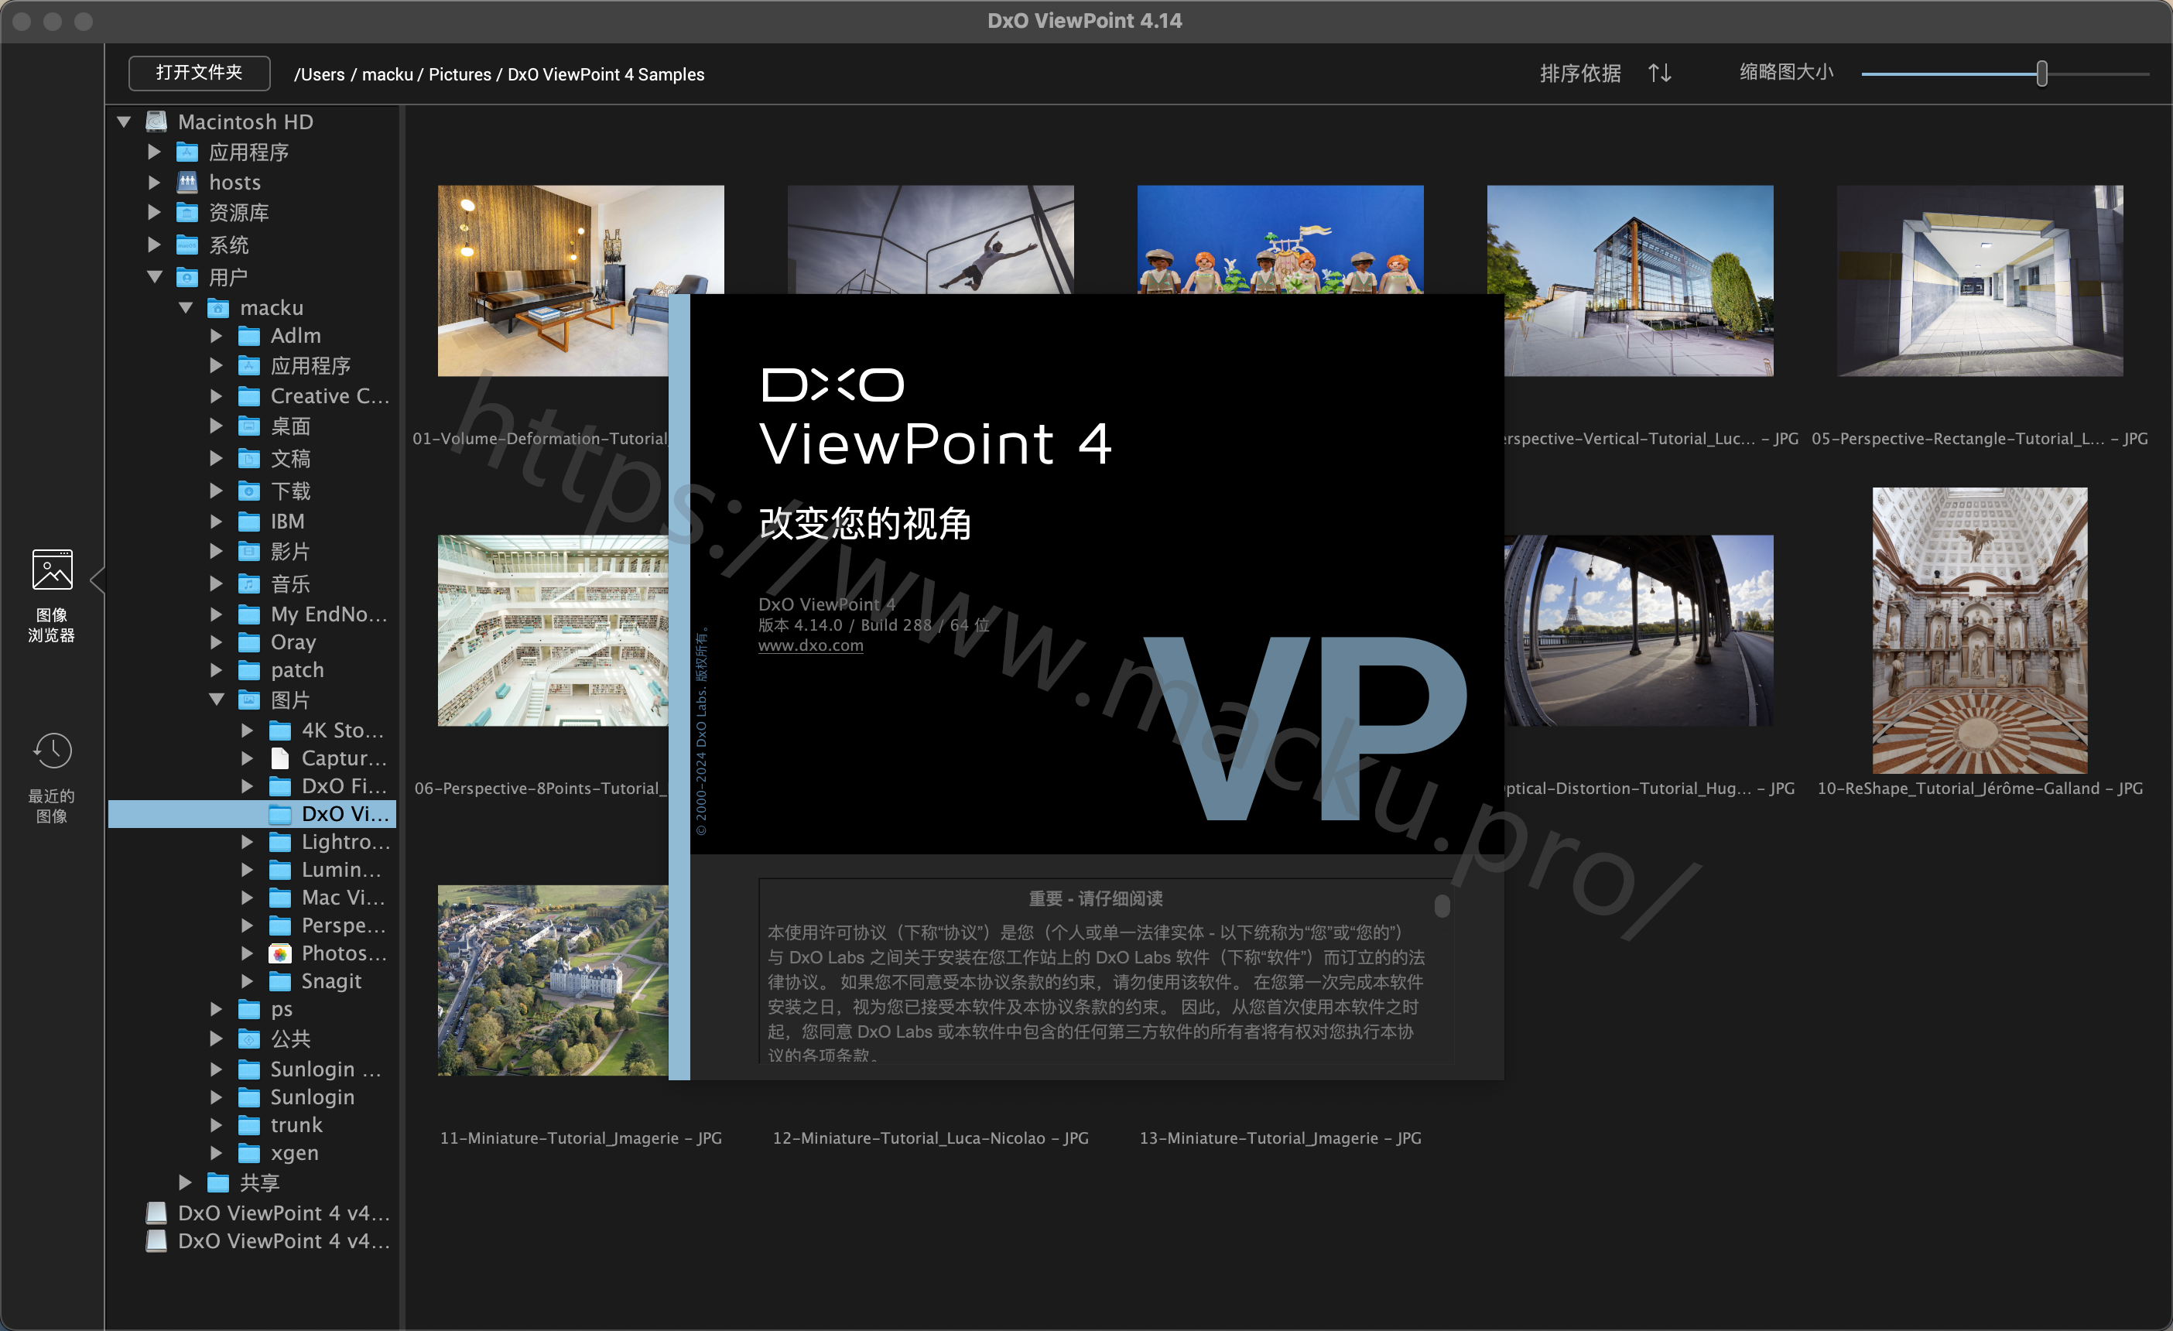Click the 影片 movies folder icon
Image resolution: width=2173 pixels, height=1331 pixels.
pos(250,553)
